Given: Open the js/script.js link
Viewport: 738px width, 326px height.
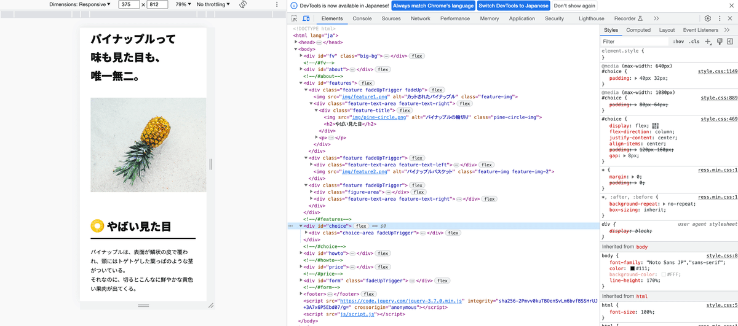Looking at the screenshot, I should point(358,314).
